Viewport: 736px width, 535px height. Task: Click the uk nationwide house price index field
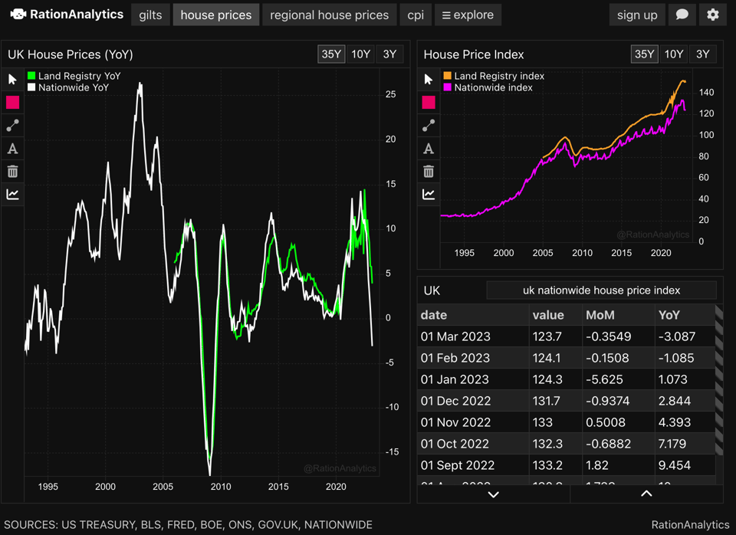tap(601, 290)
